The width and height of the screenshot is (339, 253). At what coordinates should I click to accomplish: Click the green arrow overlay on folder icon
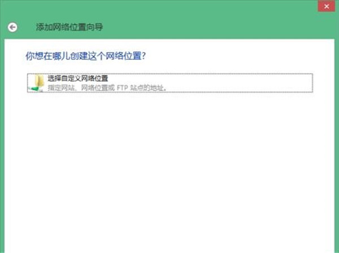[35, 88]
